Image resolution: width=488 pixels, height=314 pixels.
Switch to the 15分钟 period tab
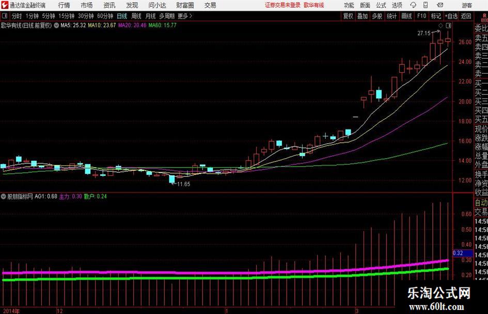click(66, 16)
